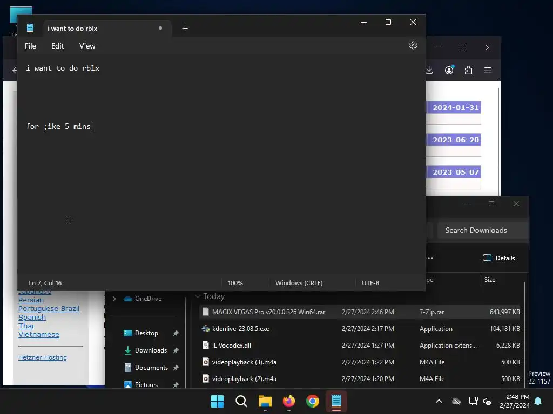The height and width of the screenshot is (414, 553).
Task: Open the Spanish language link
Action: click(32, 317)
